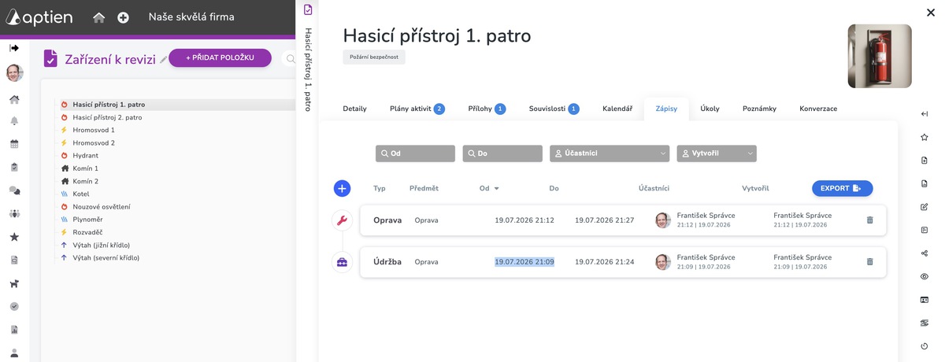Mark item as favorite with right star icon
The height and width of the screenshot is (362, 945).
click(x=925, y=137)
